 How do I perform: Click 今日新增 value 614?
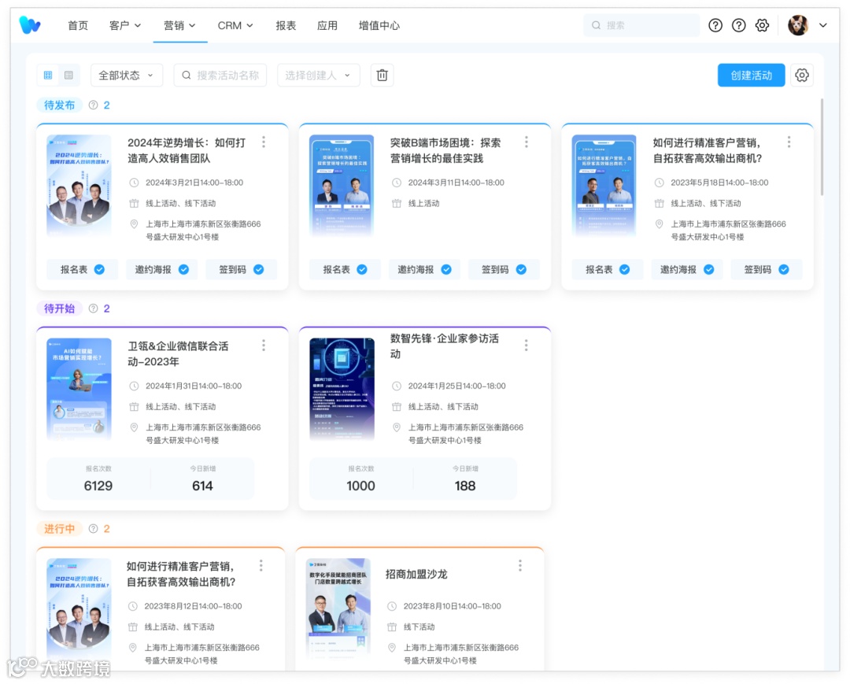[202, 486]
